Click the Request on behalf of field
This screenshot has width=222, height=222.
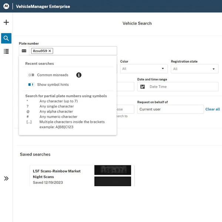tap(170, 109)
